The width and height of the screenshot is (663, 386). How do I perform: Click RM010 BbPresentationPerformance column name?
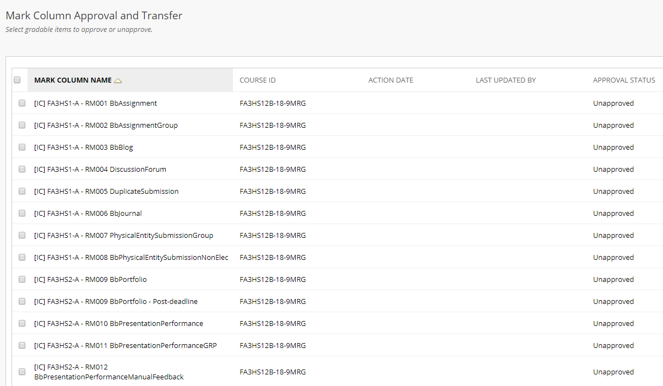click(118, 324)
